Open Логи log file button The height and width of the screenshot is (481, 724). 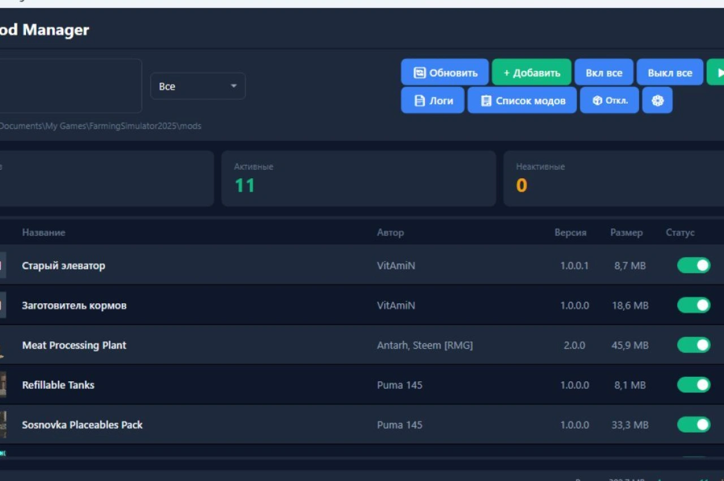click(x=433, y=100)
